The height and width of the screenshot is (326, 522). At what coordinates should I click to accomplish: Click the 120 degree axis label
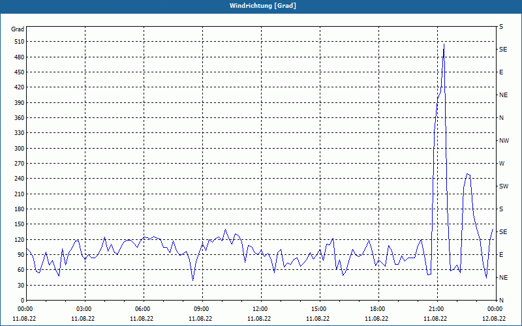pos(20,239)
